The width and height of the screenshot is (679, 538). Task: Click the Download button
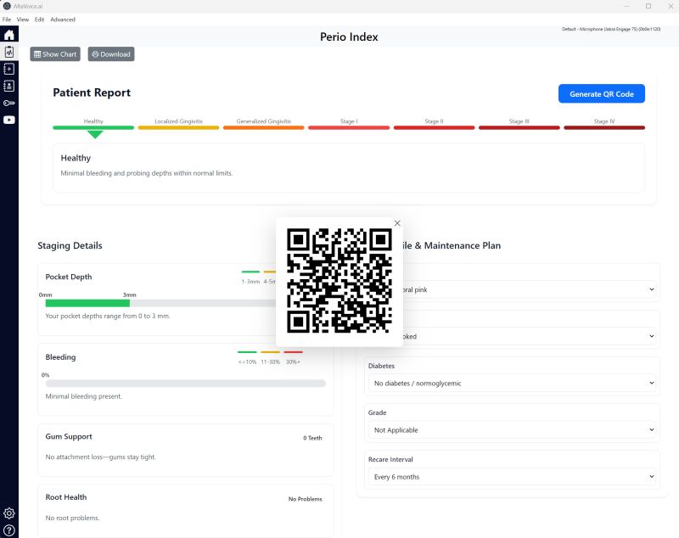[x=111, y=54]
